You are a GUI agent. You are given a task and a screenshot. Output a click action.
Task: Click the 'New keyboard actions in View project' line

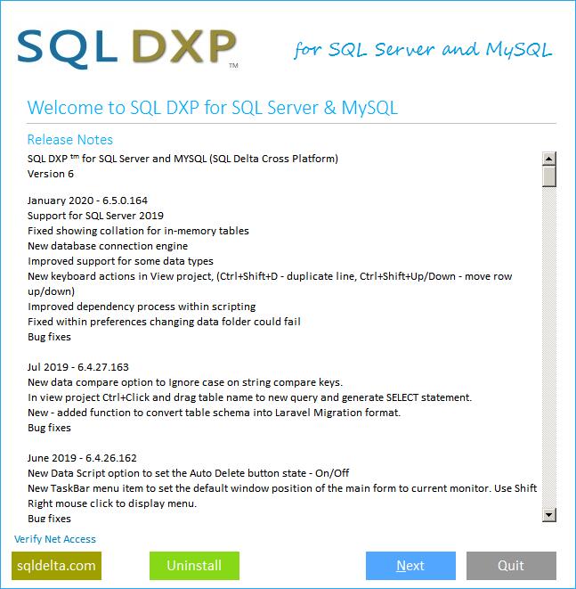tap(270, 283)
